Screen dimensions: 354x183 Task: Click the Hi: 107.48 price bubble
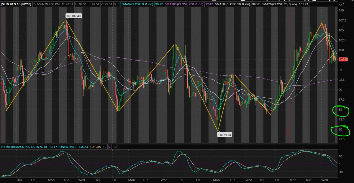click(74, 16)
